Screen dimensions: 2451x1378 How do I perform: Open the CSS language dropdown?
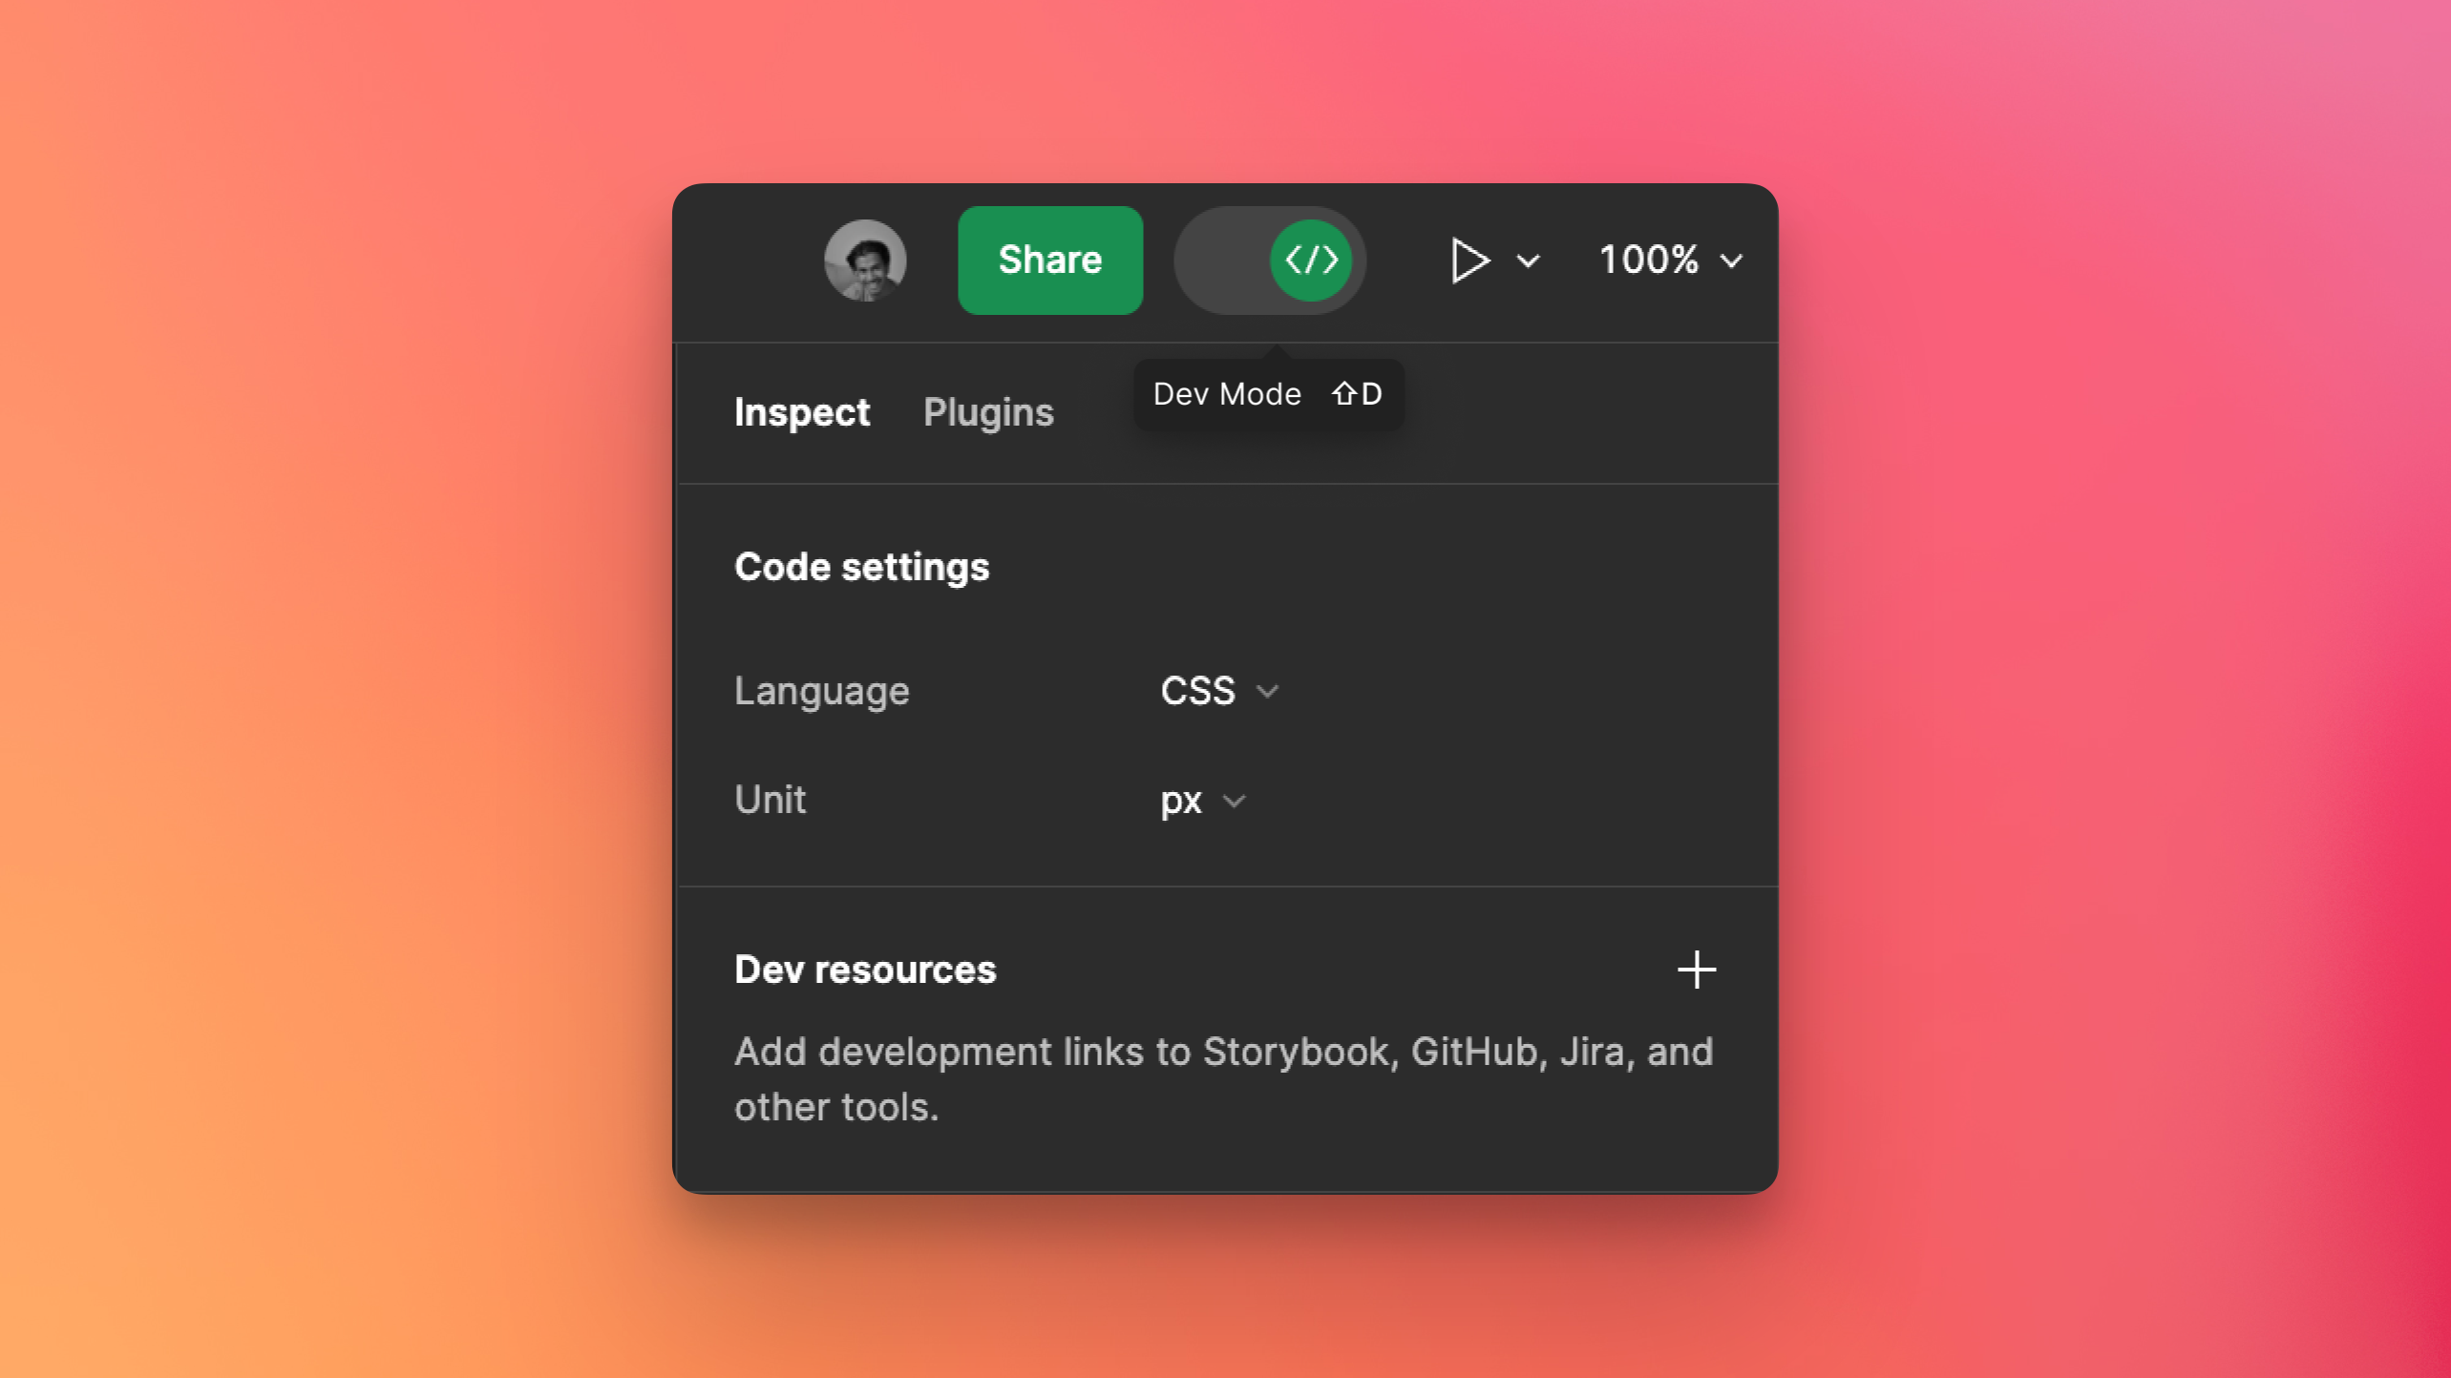click(1219, 691)
